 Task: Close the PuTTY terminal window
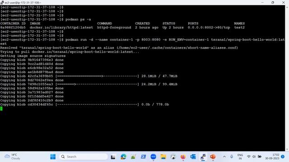click(x=283, y=2)
